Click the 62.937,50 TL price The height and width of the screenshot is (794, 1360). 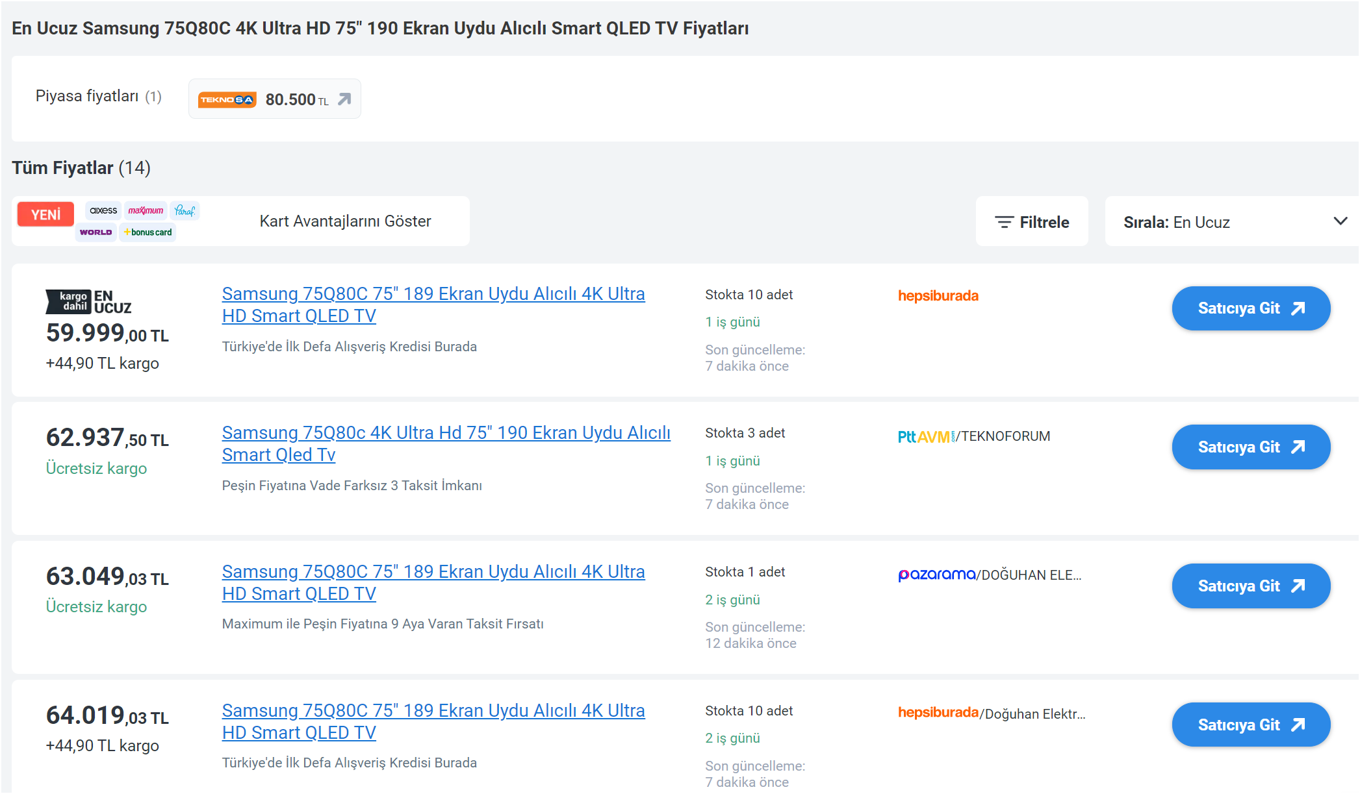(107, 438)
